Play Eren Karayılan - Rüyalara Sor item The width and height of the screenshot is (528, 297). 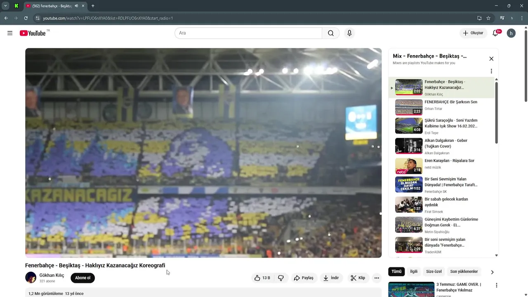coord(441,167)
